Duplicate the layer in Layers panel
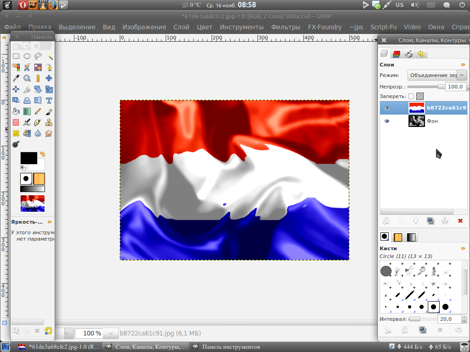470x352 pixels. tap(431, 221)
